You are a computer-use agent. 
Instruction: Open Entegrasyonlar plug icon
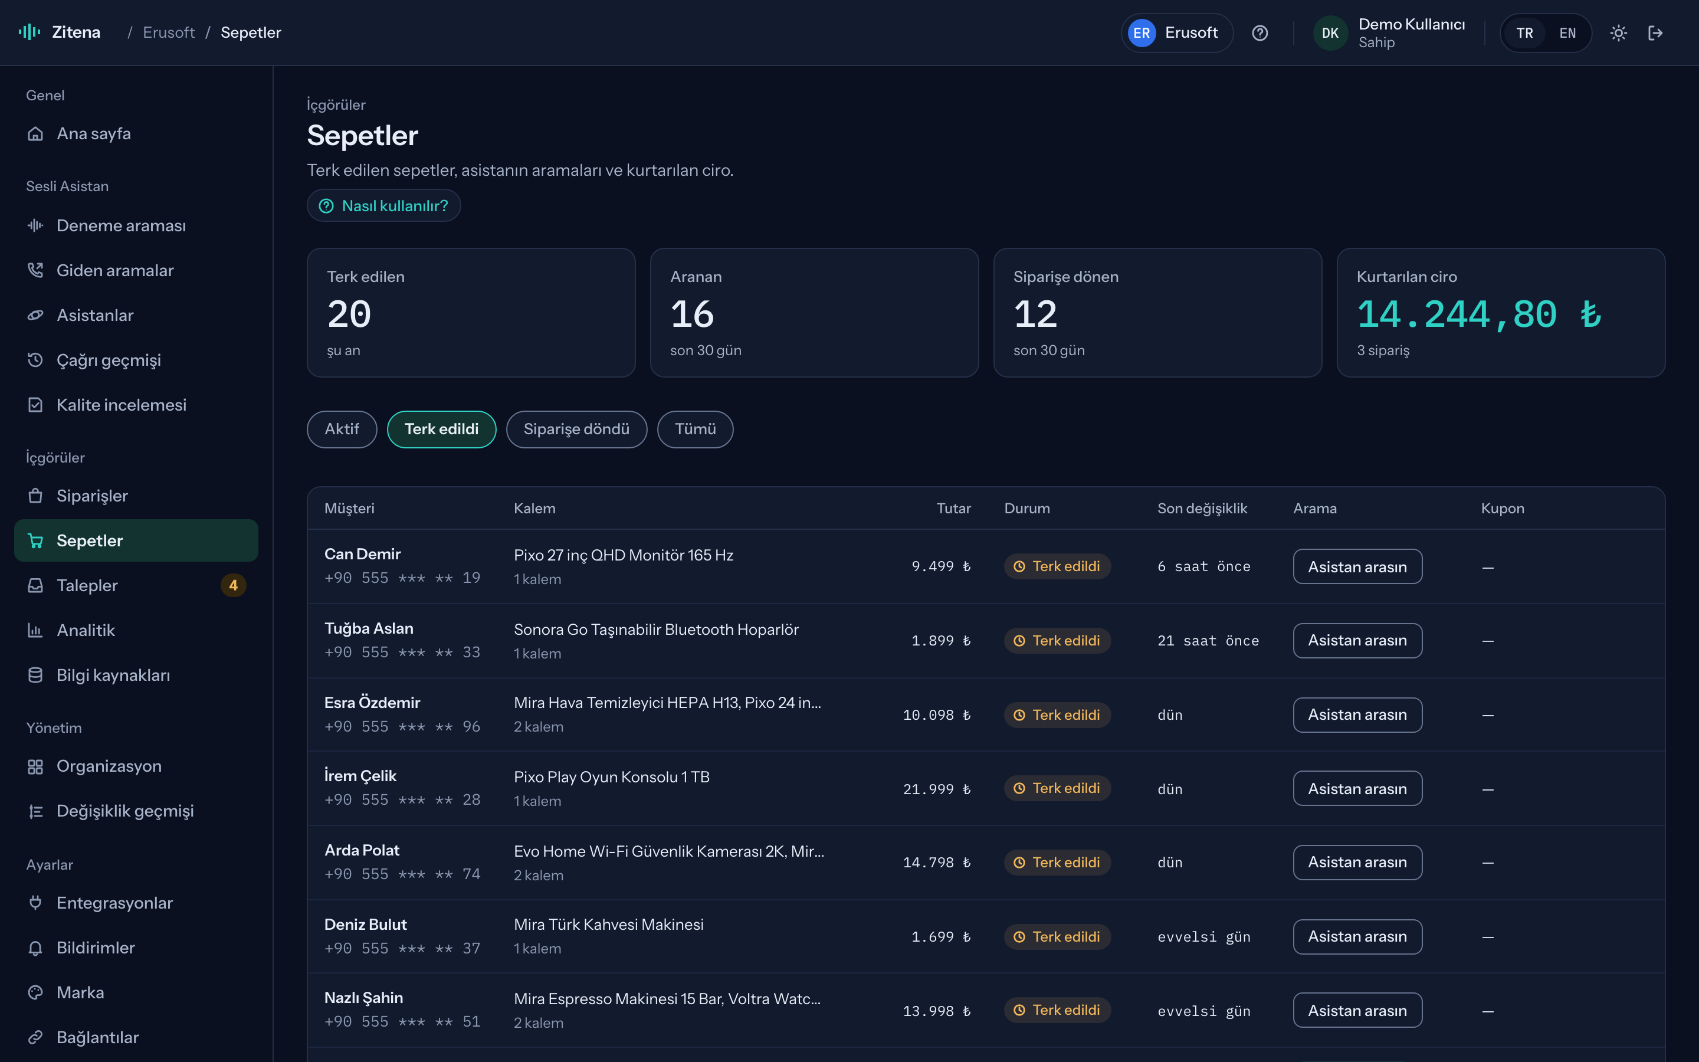click(x=35, y=903)
